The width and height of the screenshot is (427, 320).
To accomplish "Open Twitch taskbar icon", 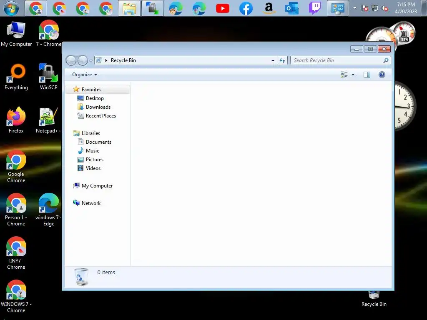I will [x=314, y=8].
